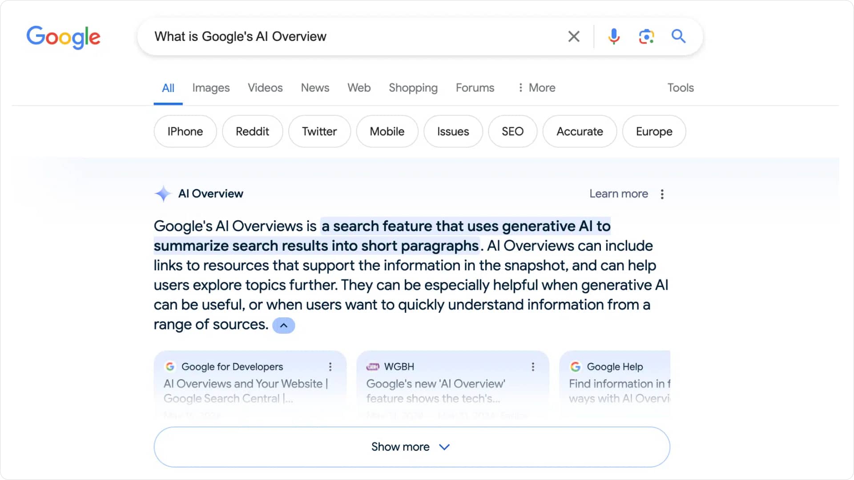Click the highlighted 'a search feature' summary text

click(382, 236)
